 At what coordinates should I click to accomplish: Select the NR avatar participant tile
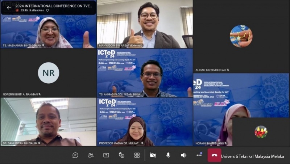pos(48,73)
